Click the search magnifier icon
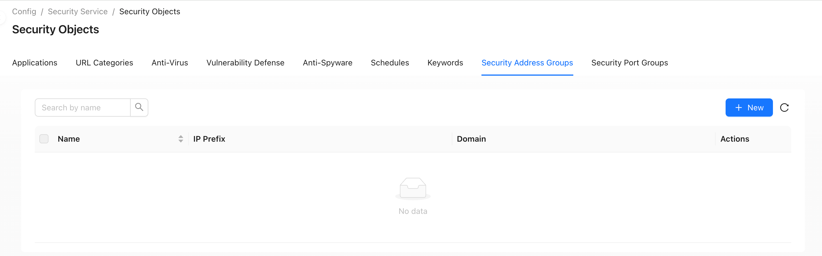Image resolution: width=822 pixels, height=256 pixels. [139, 107]
